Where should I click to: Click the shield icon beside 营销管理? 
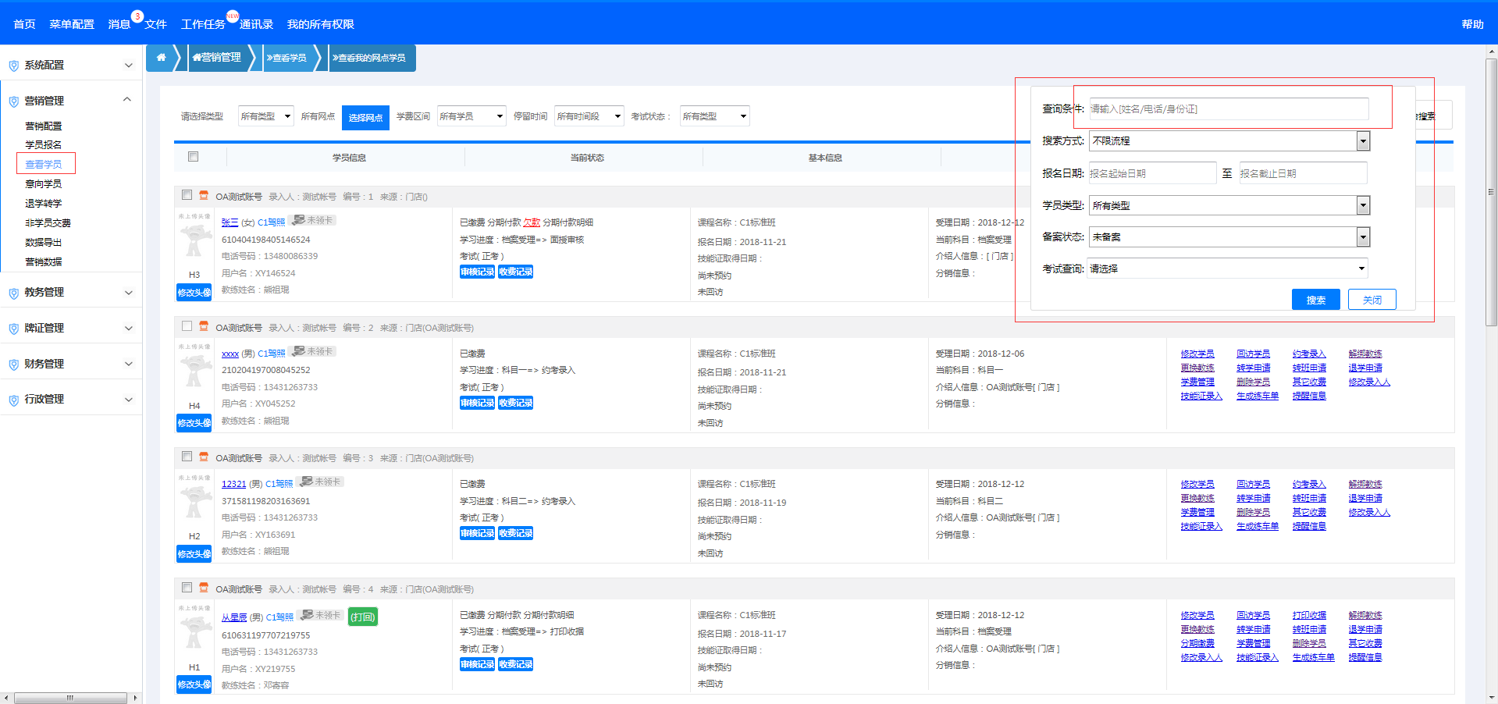[x=13, y=101]
